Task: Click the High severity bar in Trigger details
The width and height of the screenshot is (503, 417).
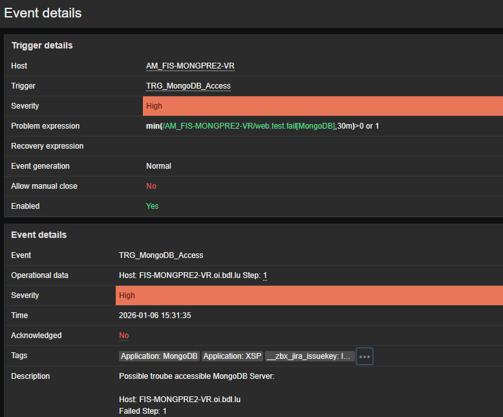Action: point(323,106)
